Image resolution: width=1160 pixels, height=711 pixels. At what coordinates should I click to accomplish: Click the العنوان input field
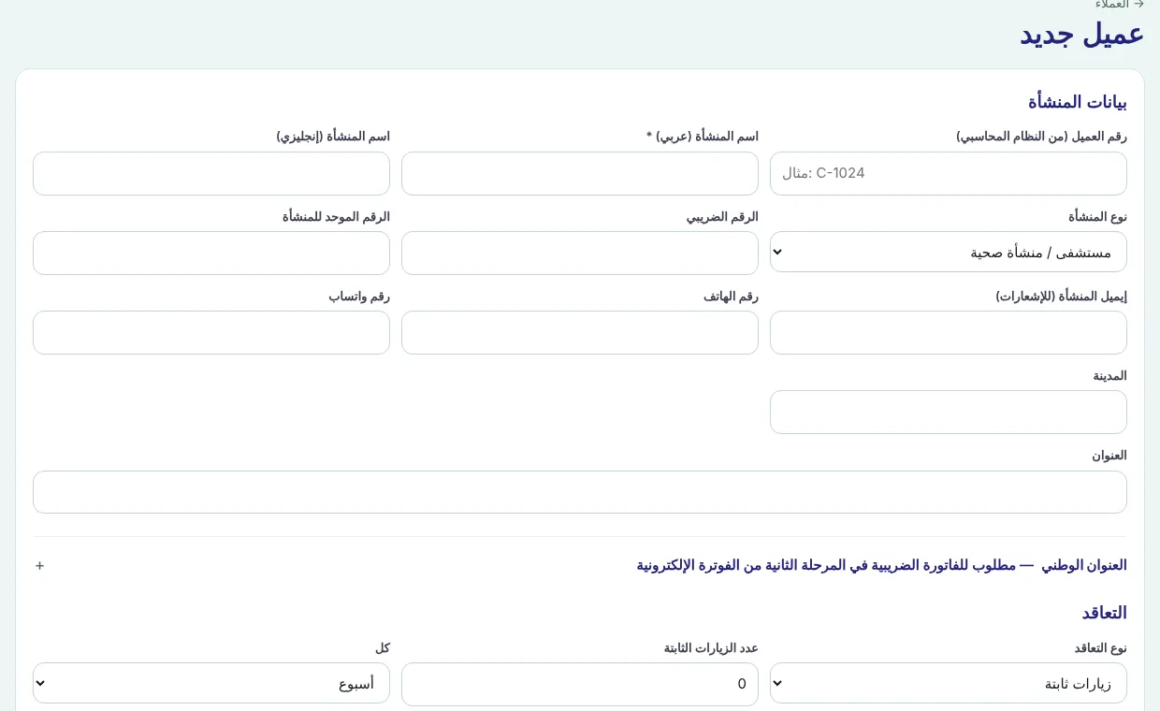point(580,492)
